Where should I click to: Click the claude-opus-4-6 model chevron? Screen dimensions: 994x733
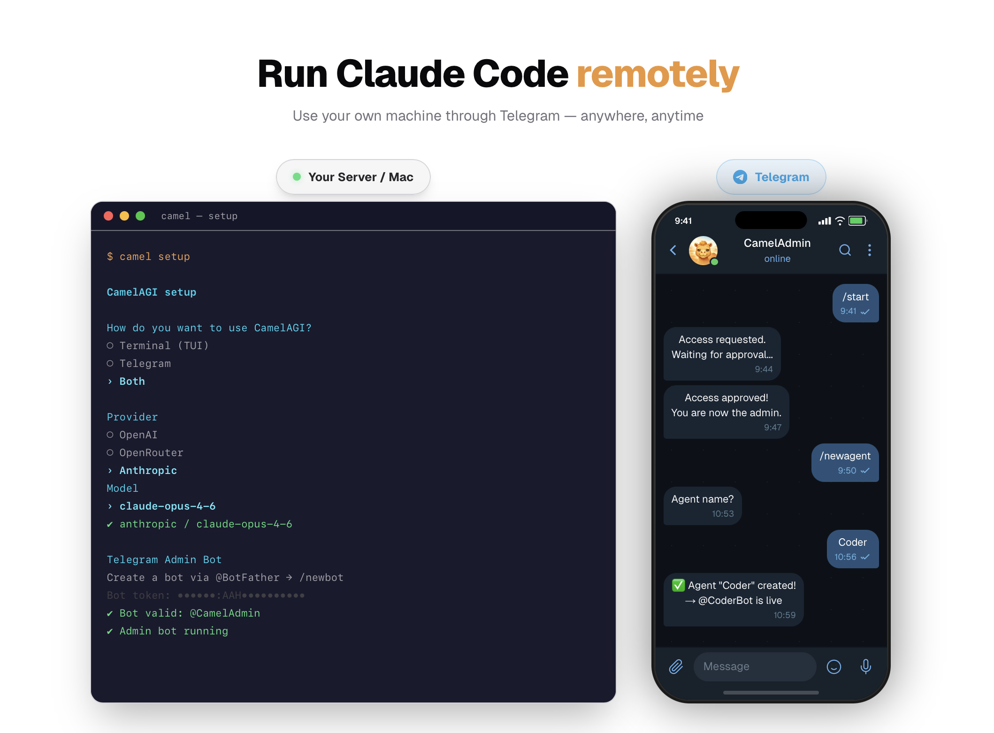point(110,506)
